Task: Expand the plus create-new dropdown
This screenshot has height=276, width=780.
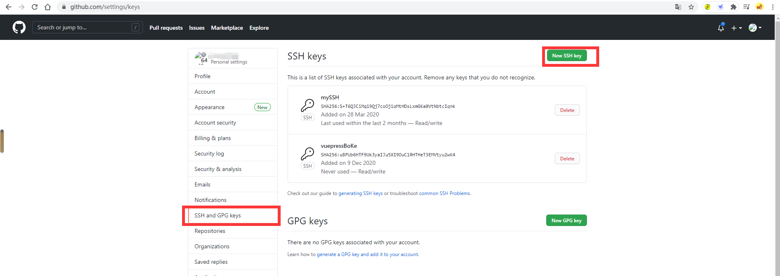Action: tap(736, 28)
